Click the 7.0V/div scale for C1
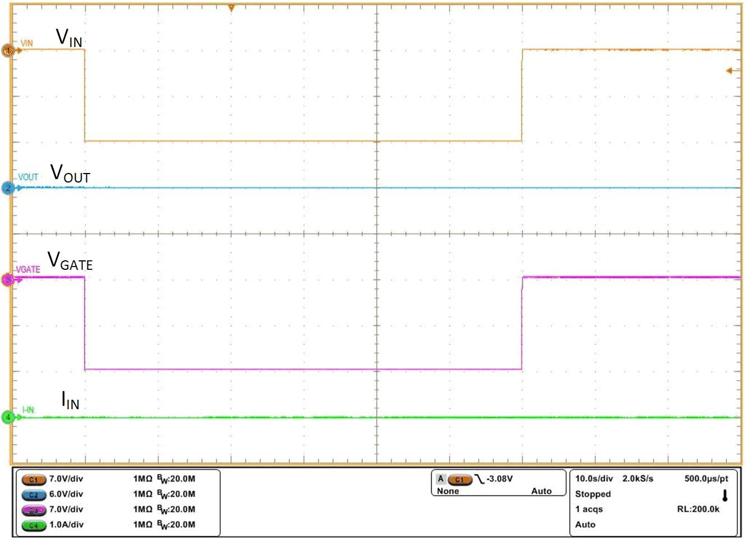747x538 pixels. pyautogui.click(x=66, y=479)
